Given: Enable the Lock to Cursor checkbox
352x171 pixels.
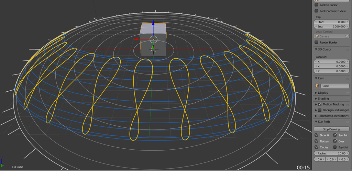Looking at the screenshot, I should tap(317, 5).
